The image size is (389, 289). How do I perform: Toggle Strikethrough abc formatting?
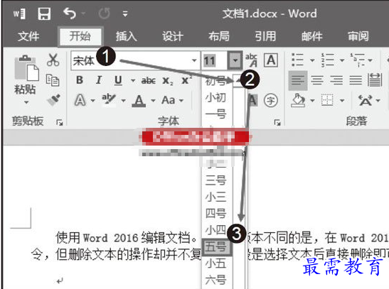point(149,80)
